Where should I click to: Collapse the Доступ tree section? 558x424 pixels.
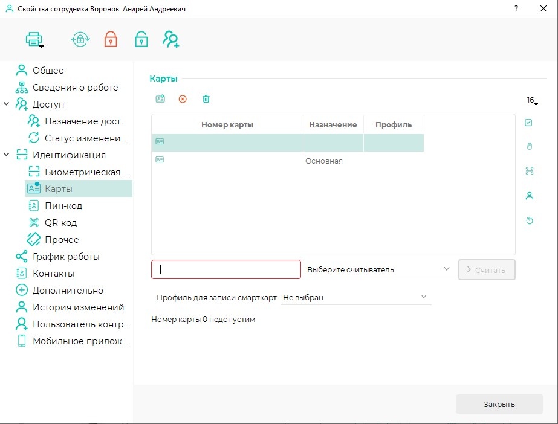pos(7,104)
